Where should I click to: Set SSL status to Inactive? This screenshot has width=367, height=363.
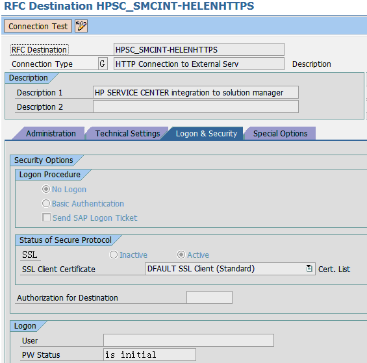click(114, 255)
